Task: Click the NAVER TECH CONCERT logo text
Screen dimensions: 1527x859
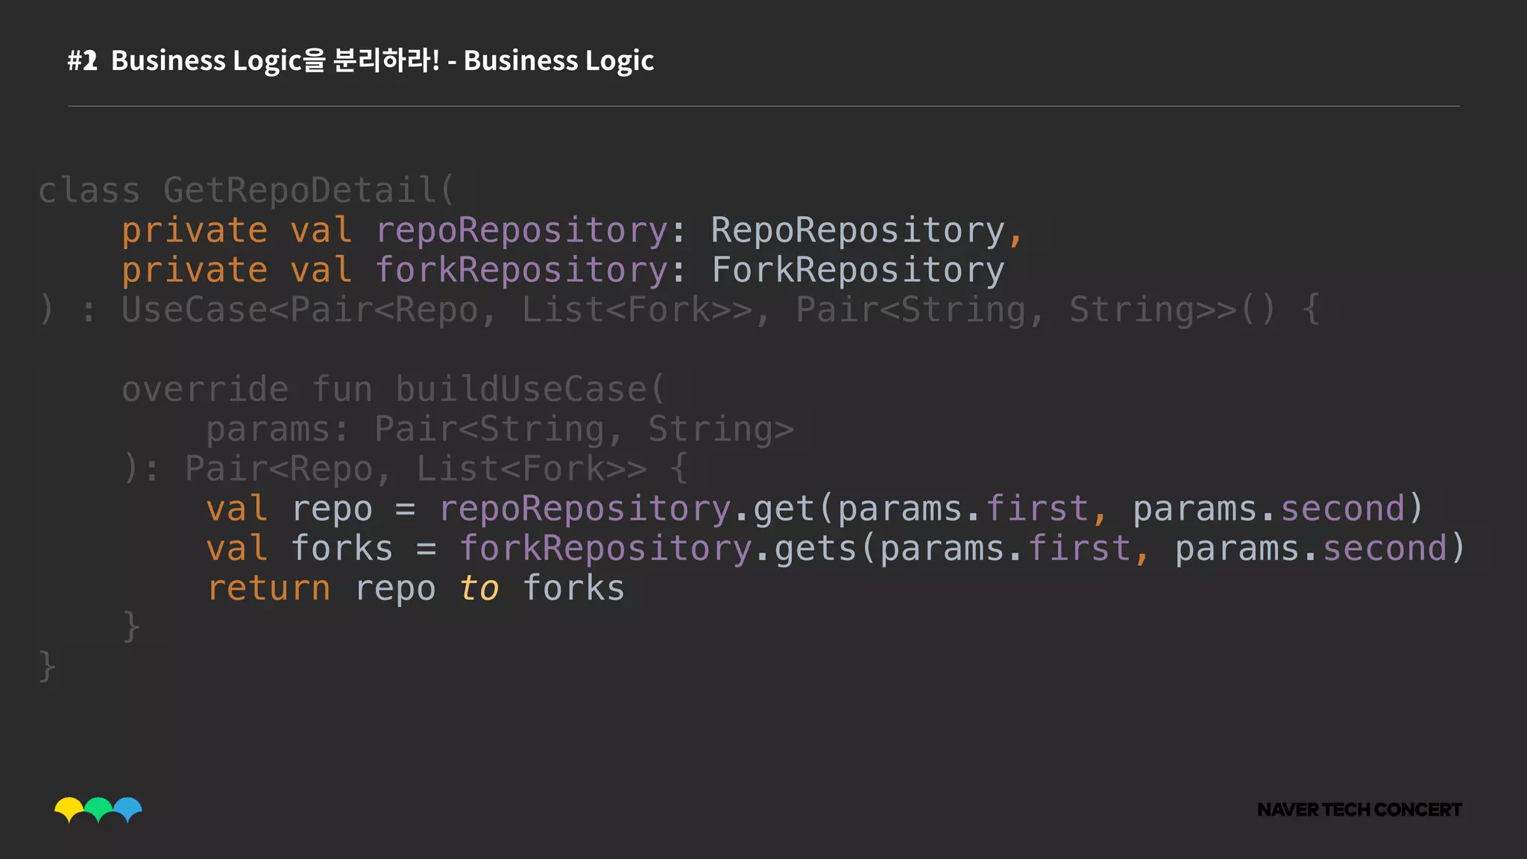Action: click(1359, 810)
